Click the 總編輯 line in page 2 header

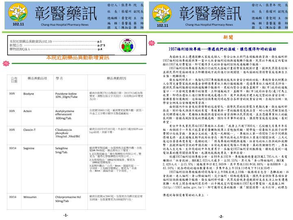pos(270,18)
